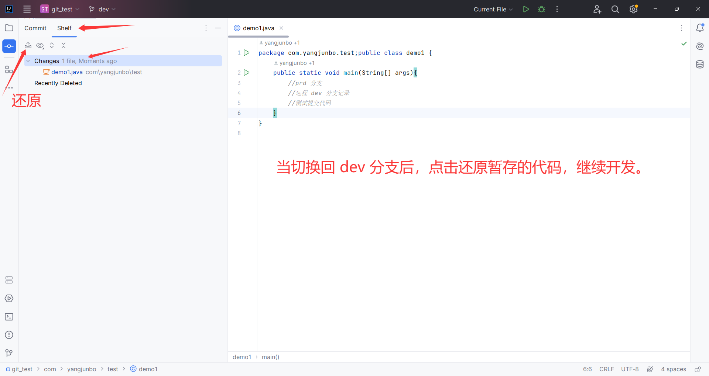Open the hamburger main menu
709x376 pixels.
click(27, 9)
